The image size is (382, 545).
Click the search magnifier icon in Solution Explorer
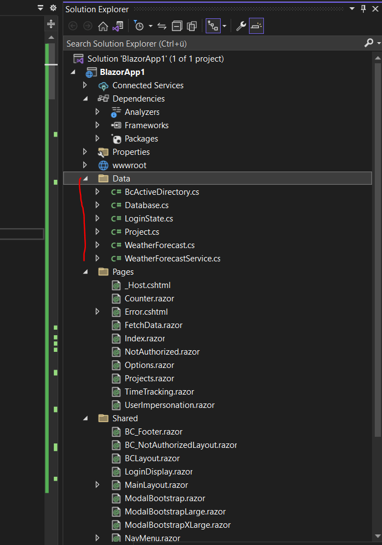coord(368,43)
